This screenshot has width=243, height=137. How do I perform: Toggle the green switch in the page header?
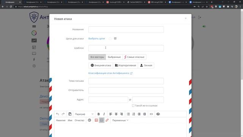pos(204,26)
